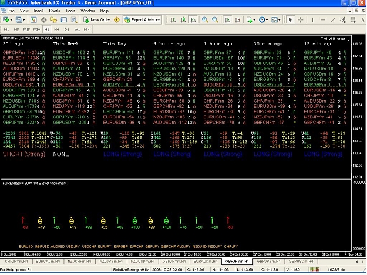Select the Equidistant Channel tool
This screenshot has width=367, height=275.
point(343,20)
